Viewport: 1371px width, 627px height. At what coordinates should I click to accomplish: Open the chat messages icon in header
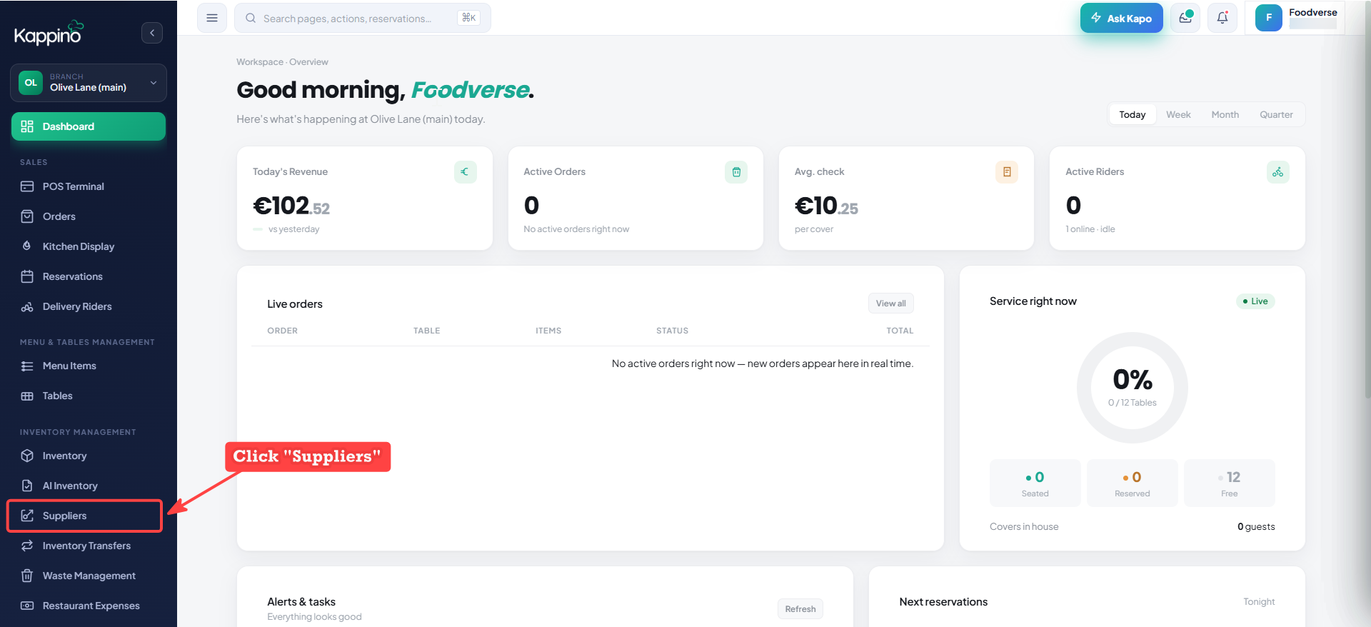[1185, 18]
